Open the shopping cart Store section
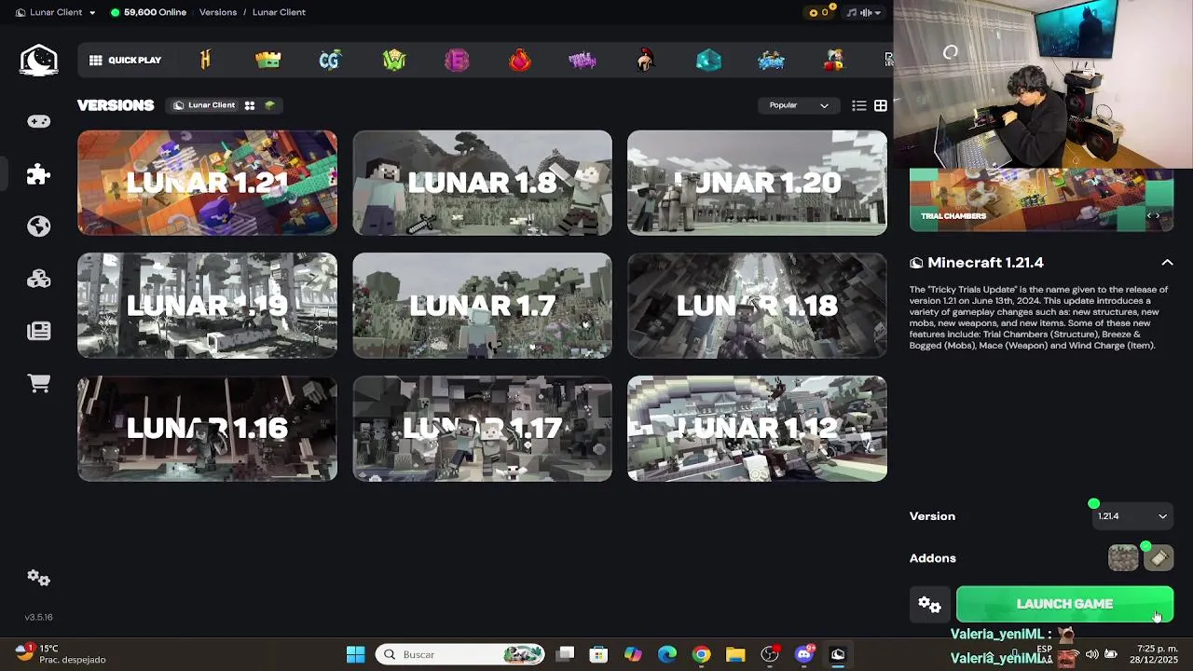 (x=38, y=383)
